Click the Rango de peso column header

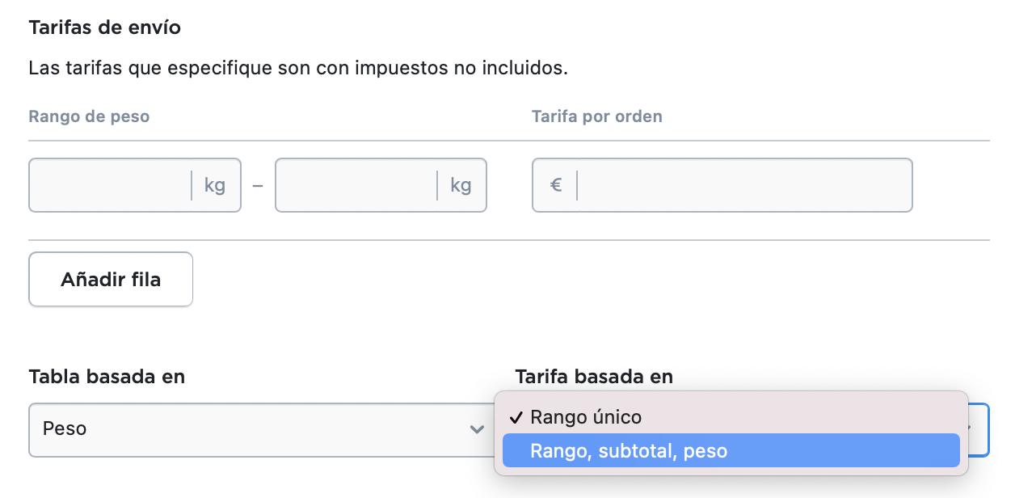pos(89,116)
